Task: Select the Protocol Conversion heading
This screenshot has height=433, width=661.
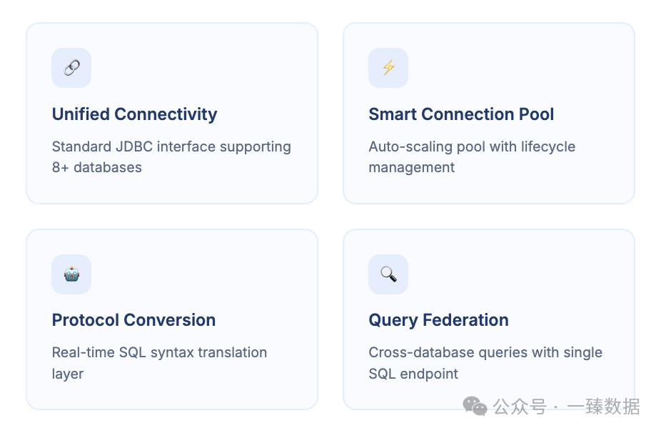Action: (133, 320)
